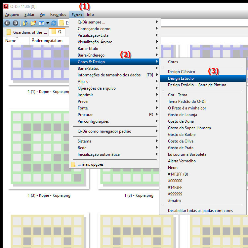The width and height of the screenshot is (248, 248).
Task: Click the Forward navigation arrow icon
Action: click(15, 23)
